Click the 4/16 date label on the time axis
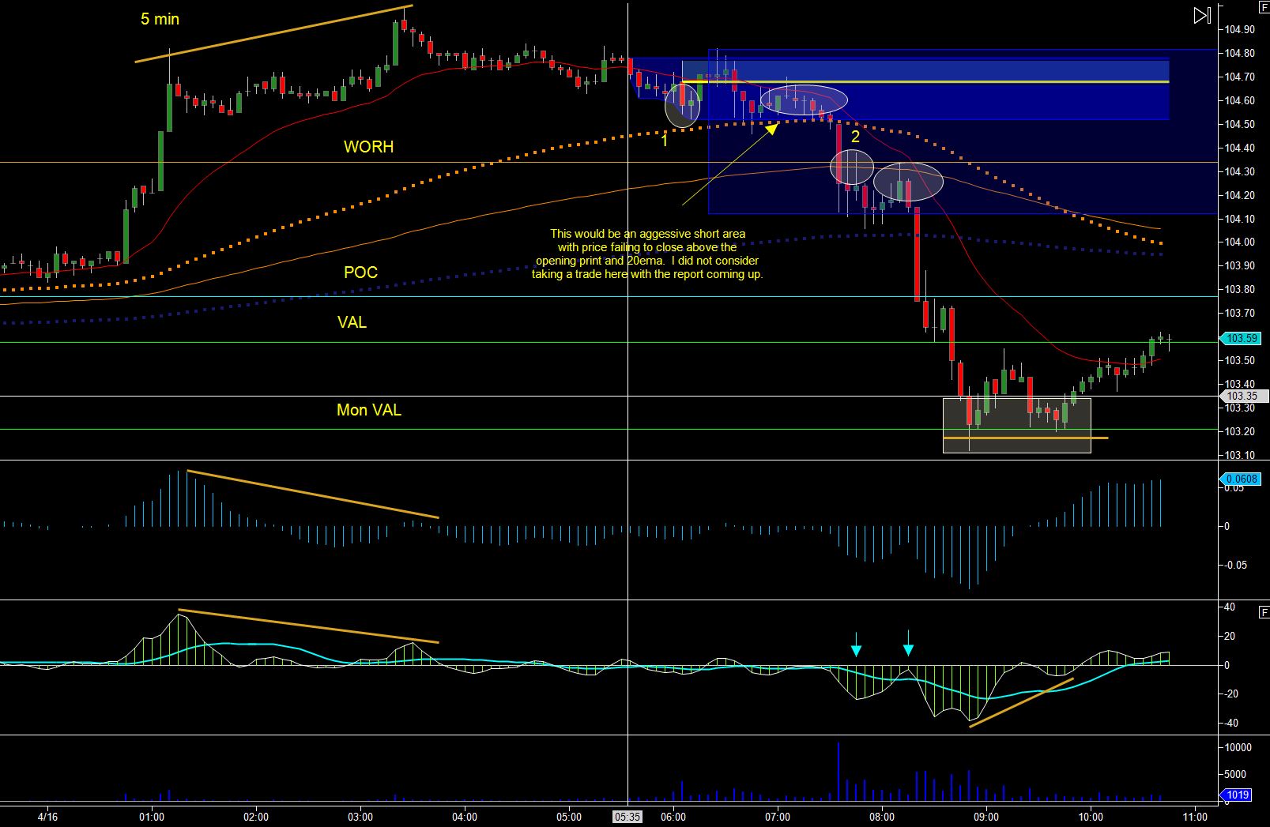1270x827 pixels. click(x=47, y=817)
